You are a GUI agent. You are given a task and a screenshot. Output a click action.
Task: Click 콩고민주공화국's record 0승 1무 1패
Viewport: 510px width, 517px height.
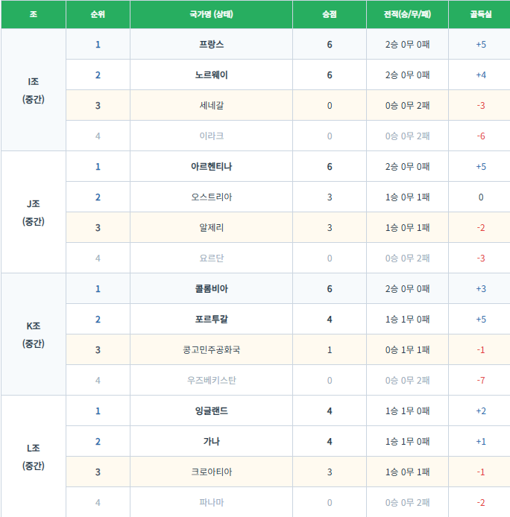coord(407,350)
